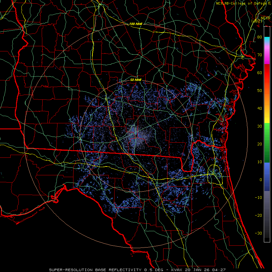Click the 20 dBZ scale value
This screenshot has width=272, height=272.
[x=260, y=144]
